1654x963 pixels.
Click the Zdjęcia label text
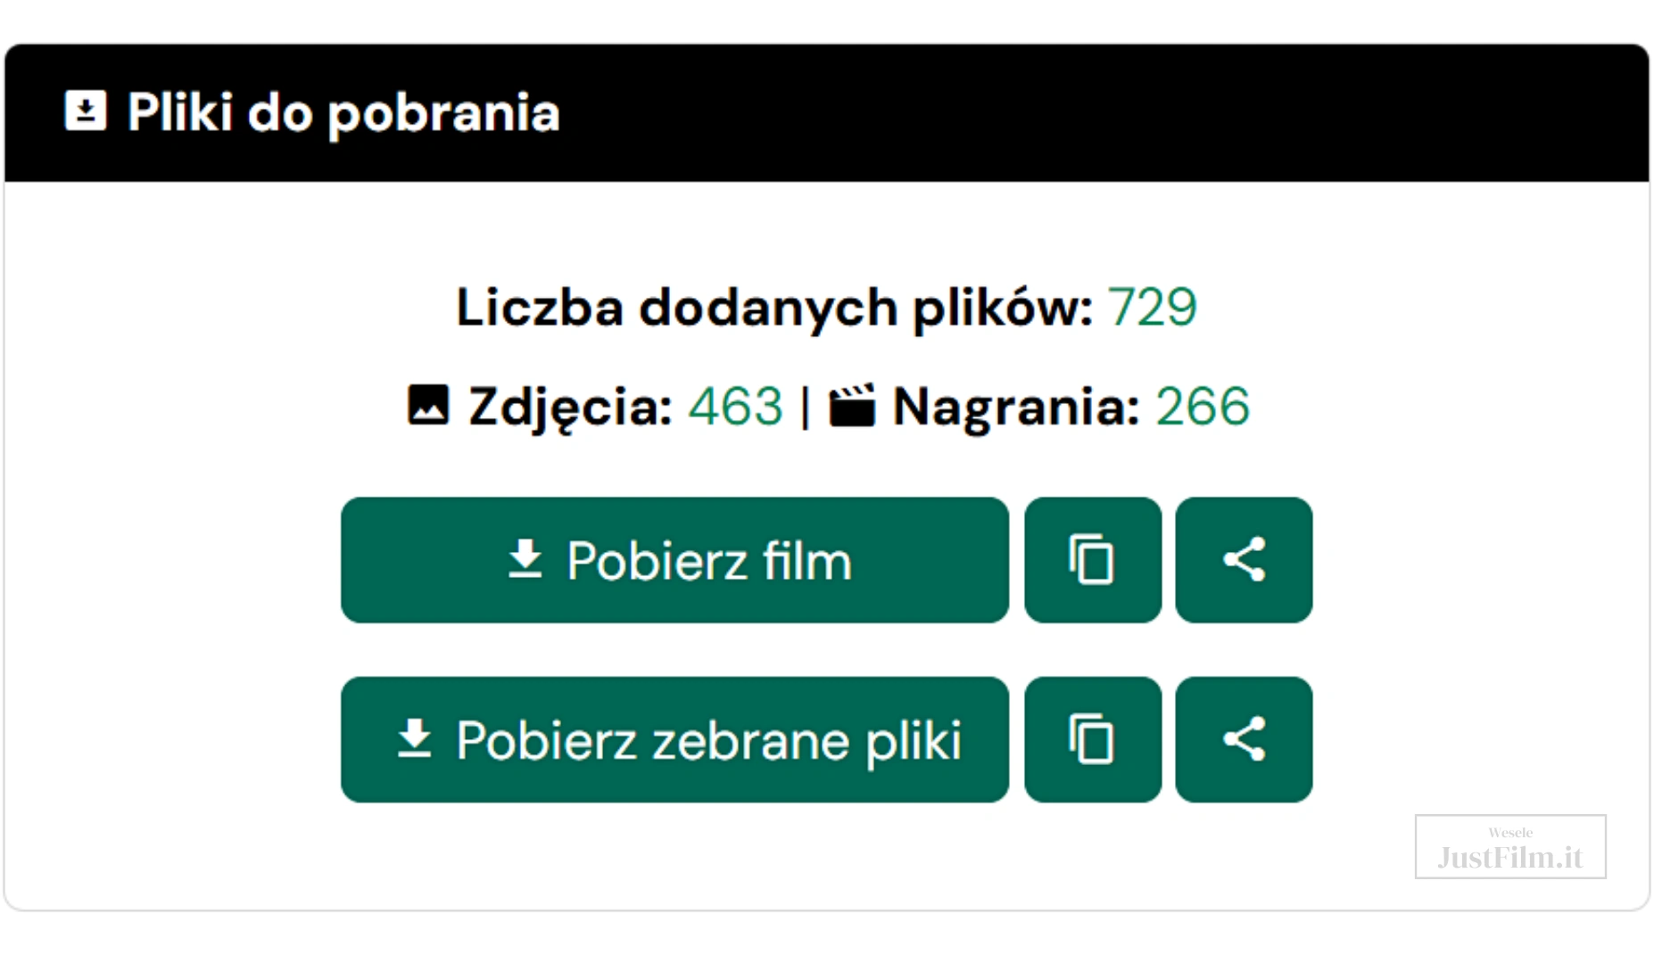click(x=571, y=407)
